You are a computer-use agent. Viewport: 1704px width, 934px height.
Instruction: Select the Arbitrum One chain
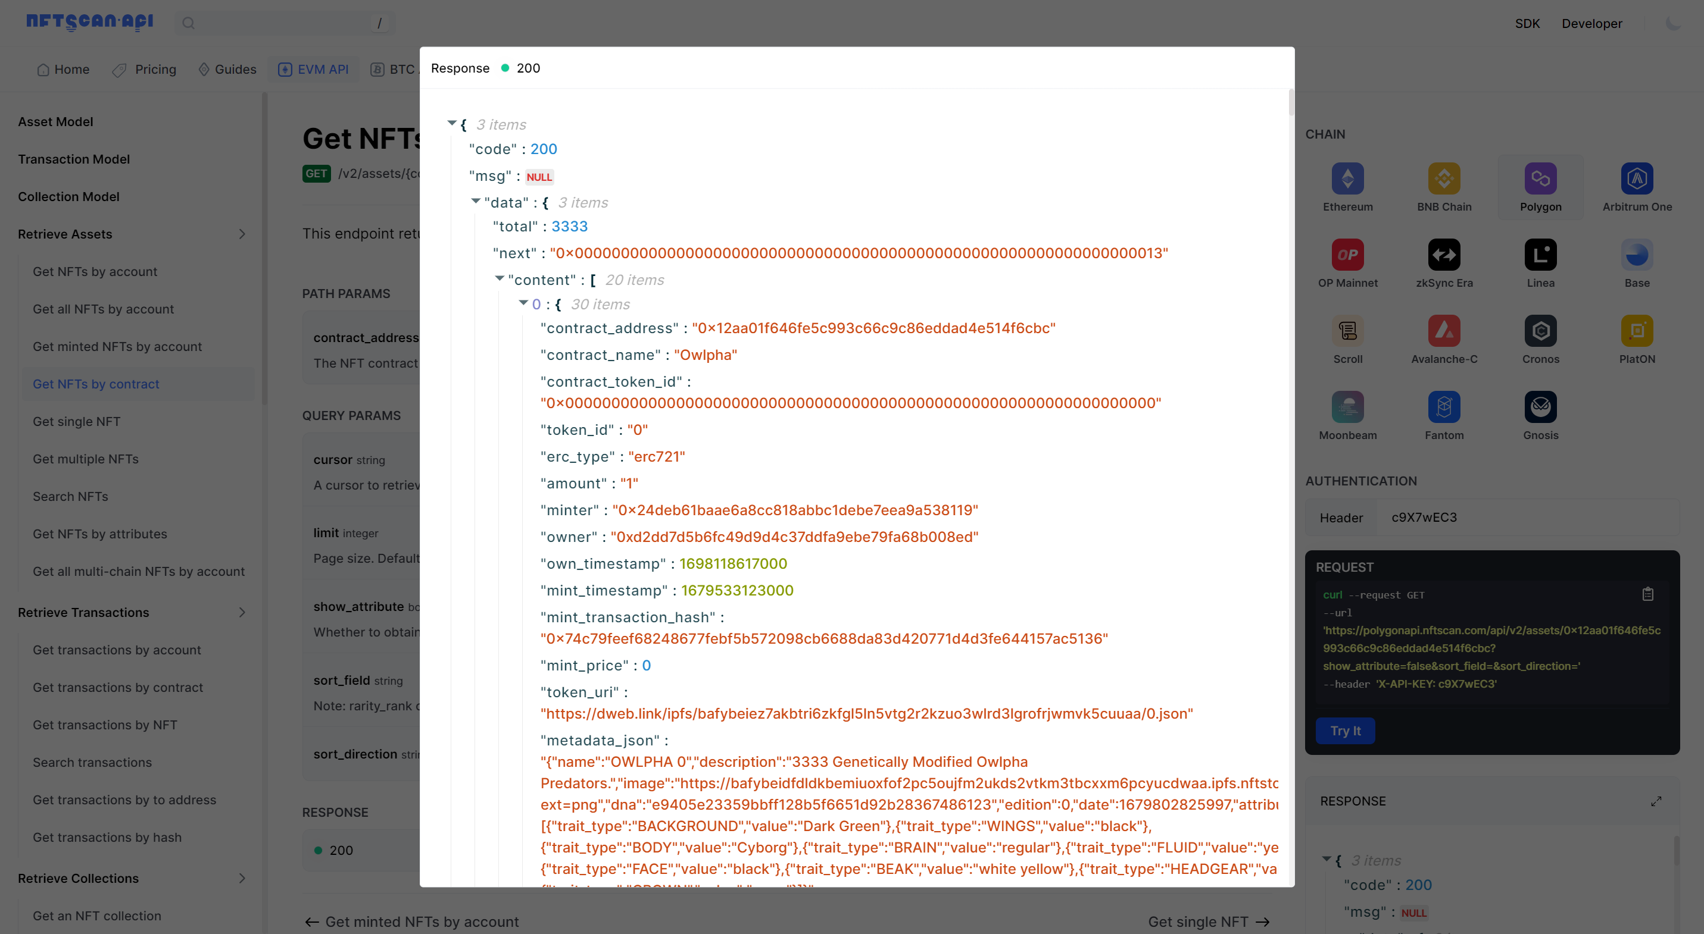coord(1637,179)
